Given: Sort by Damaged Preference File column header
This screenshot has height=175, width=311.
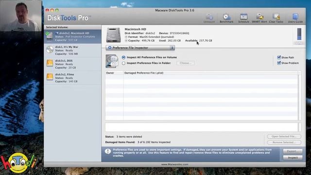Looking at the screenshot, I should [x=210, y=73].
